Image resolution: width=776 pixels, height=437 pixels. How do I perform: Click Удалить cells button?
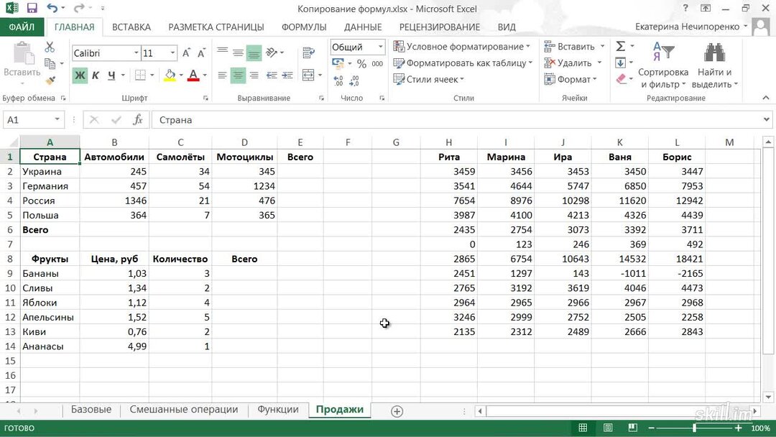tap(573, 63)
